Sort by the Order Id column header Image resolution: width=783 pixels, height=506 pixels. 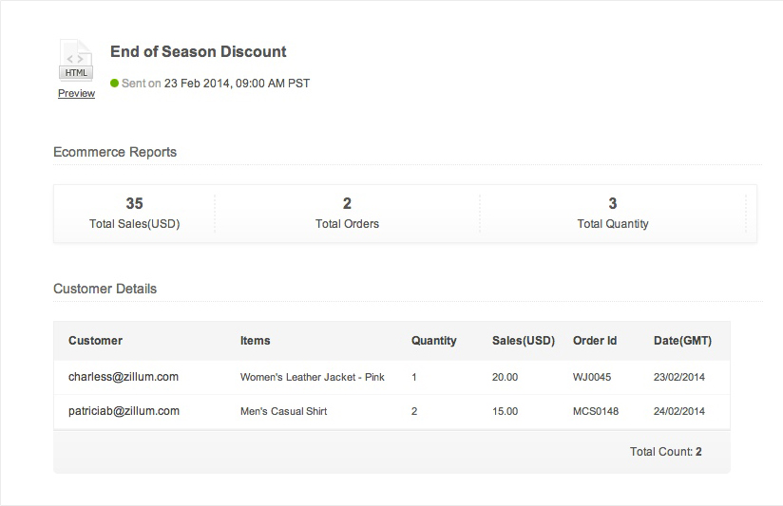click(595, 341)
